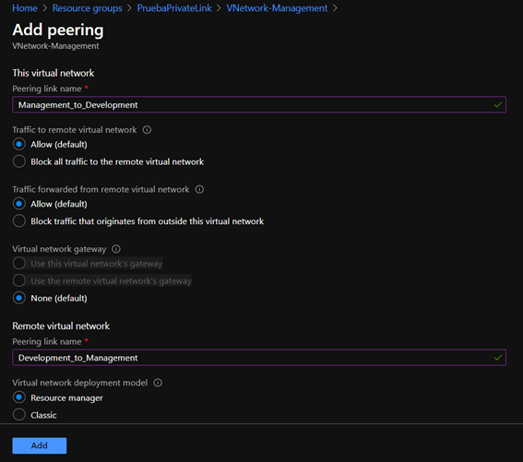Image resolution: width=523 pixels, height=462 pixels.
Task: Open info icon beside Virtual network deployment model
Action: tap(158, 383)
